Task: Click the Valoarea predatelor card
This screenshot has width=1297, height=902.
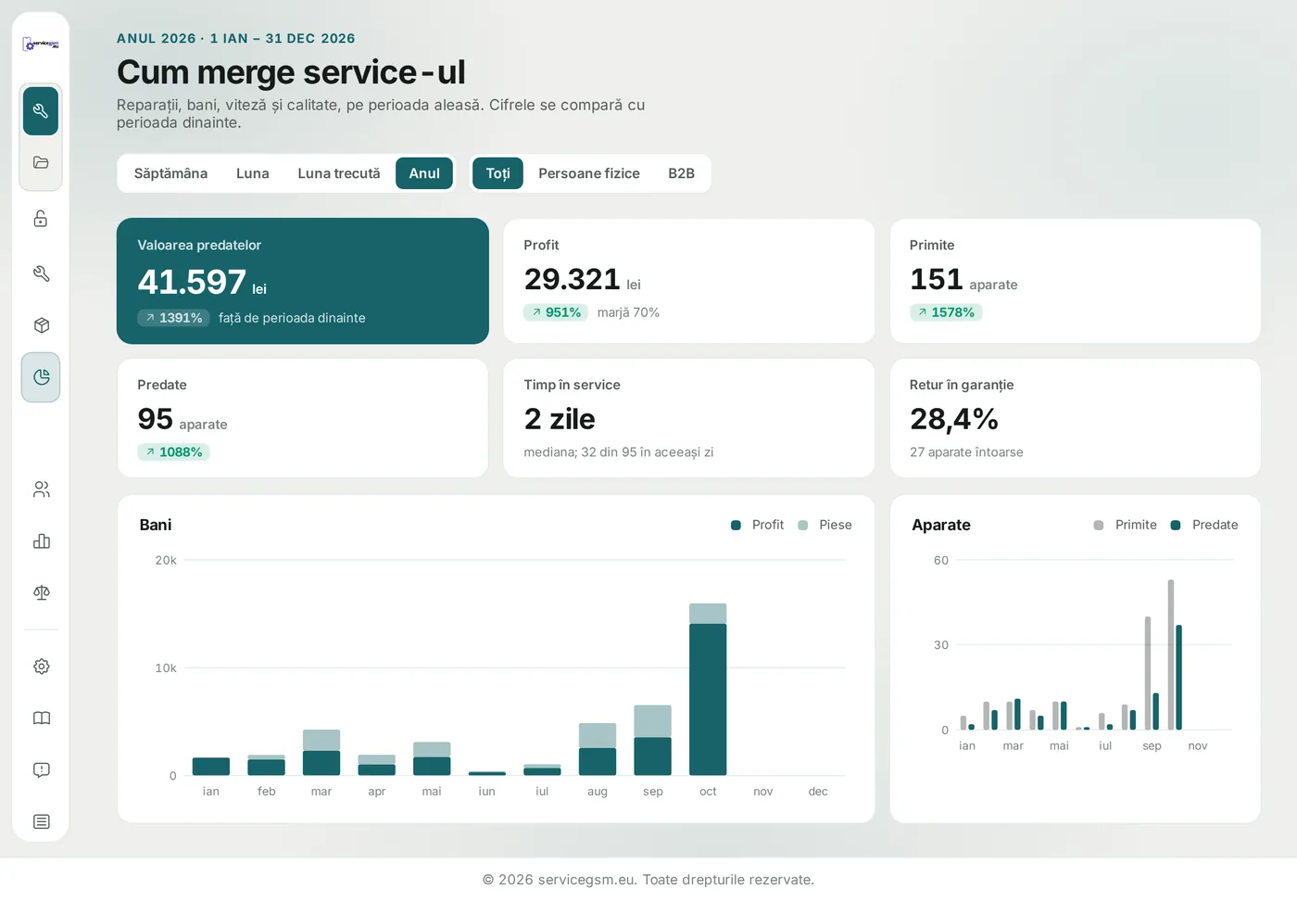Action: point(303,281)
